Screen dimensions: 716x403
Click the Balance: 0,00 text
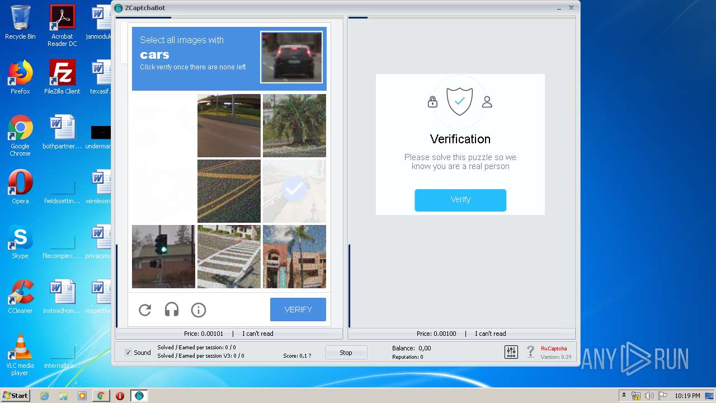point(411,348)
